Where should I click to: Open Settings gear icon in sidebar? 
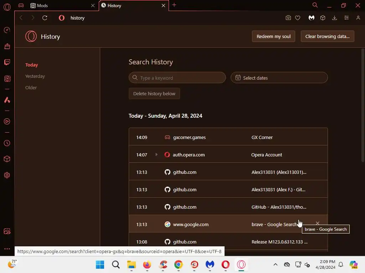click(x=7, y=175)
